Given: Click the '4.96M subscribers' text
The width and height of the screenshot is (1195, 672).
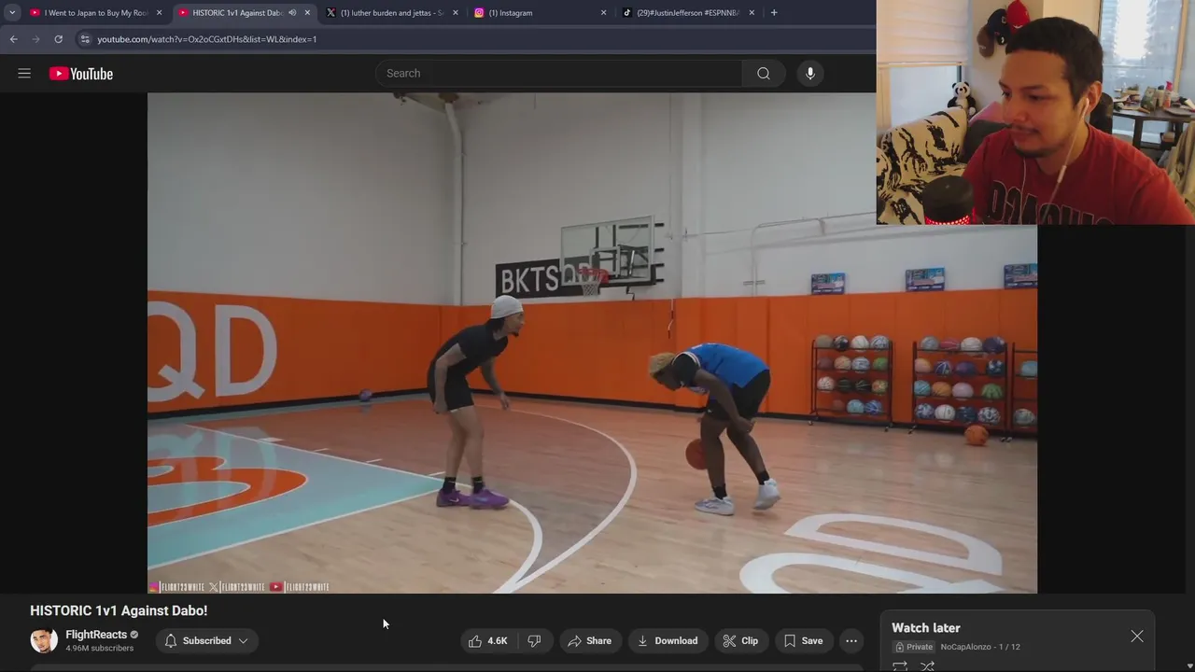Looking at the screenshot, I should [x=99, y=649].
